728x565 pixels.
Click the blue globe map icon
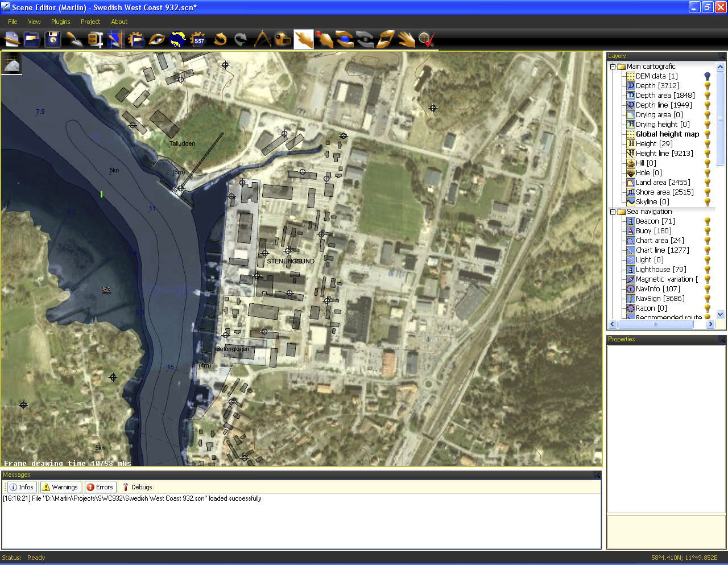pyautogui.click(x=177, y=39)
